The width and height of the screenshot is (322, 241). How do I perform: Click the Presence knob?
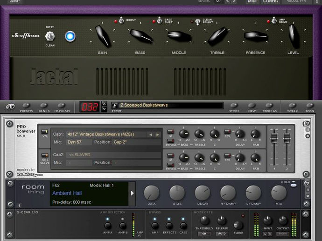[x=256, y=36]
